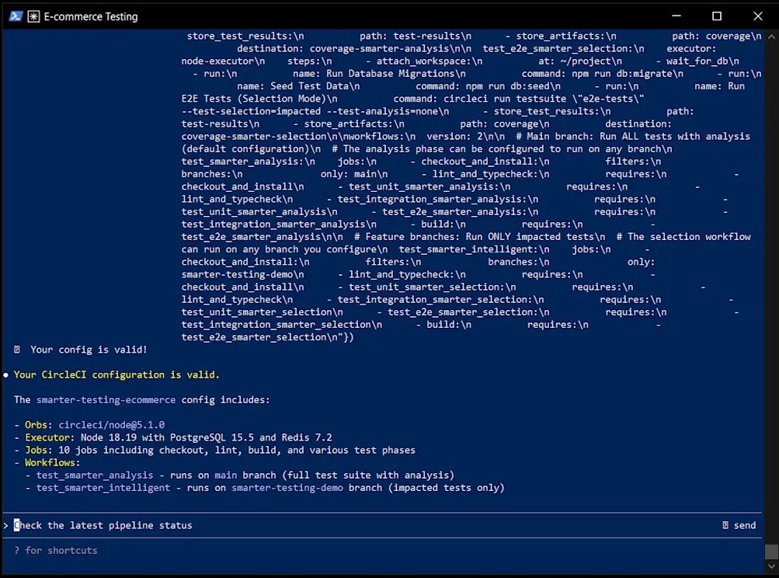This screenshot has width=779, height=578.
Task: Maximize the E-commerce Testing window
Action: pos(716,16)
